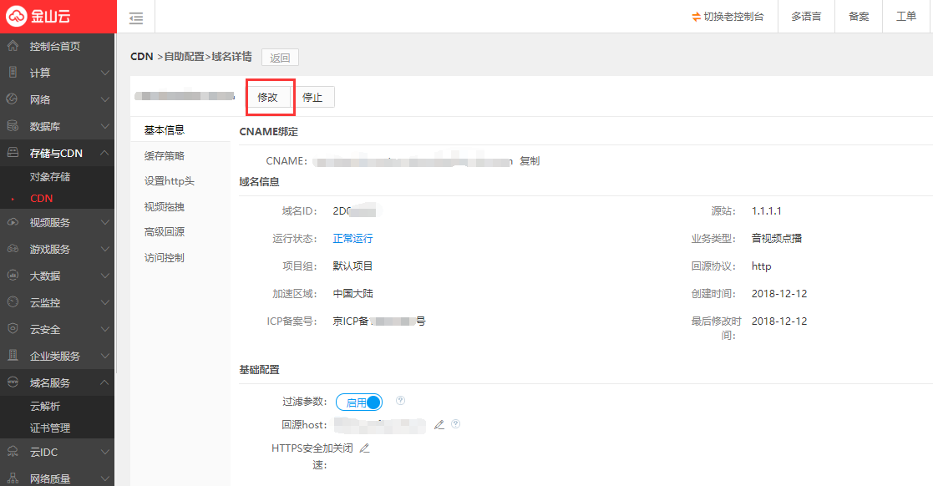Click the 音视频点播 business type value
The height and width of the screenshot is (486, 933).
click(777, 239)
